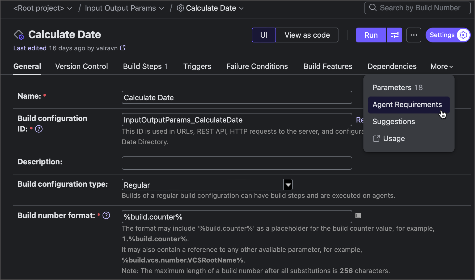Open help for Build configuration ID
The height and width of the screenshot is (280, 475).
tap(39, 129)
